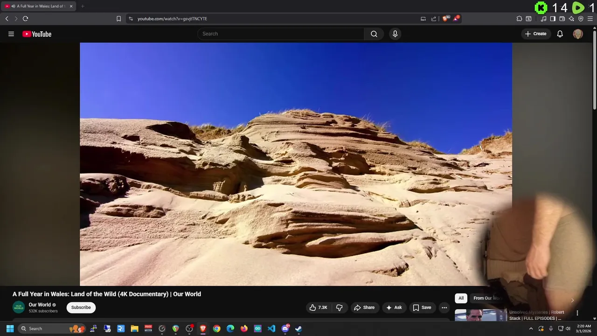Go back with browser back arrow
This screenshot has width=597, height=336.
tap(7, 19)
